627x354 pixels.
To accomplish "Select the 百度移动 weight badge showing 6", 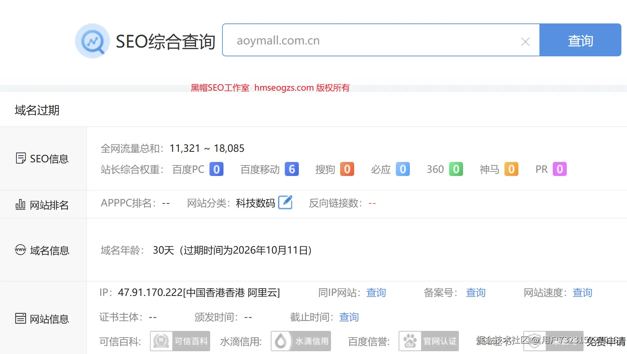I will pos(291,169).
